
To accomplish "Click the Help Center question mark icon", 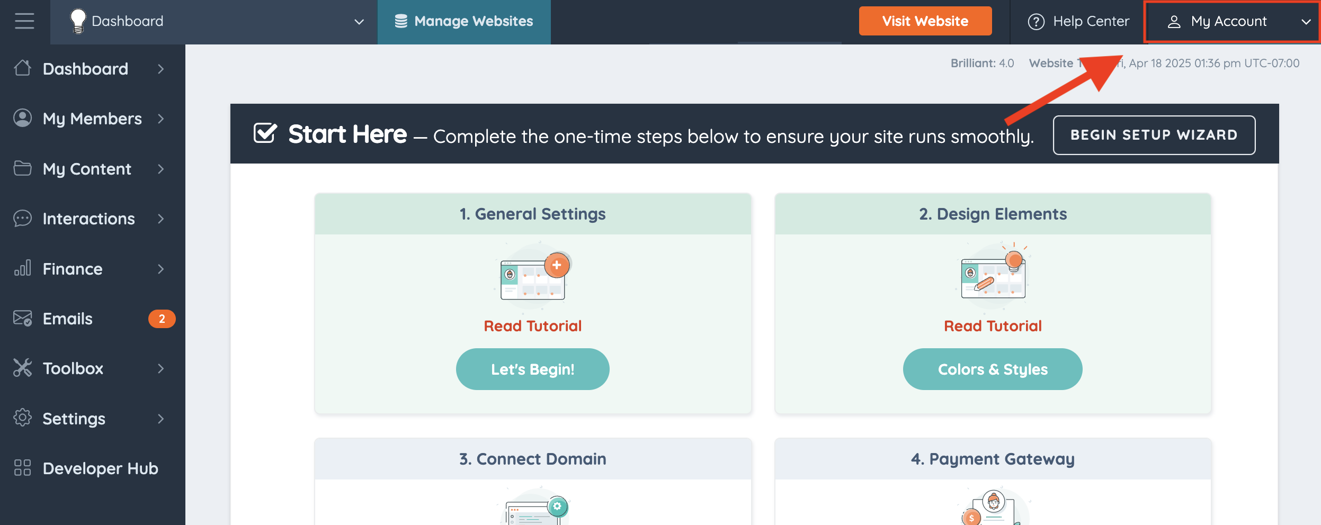I will pos(1036,22).
